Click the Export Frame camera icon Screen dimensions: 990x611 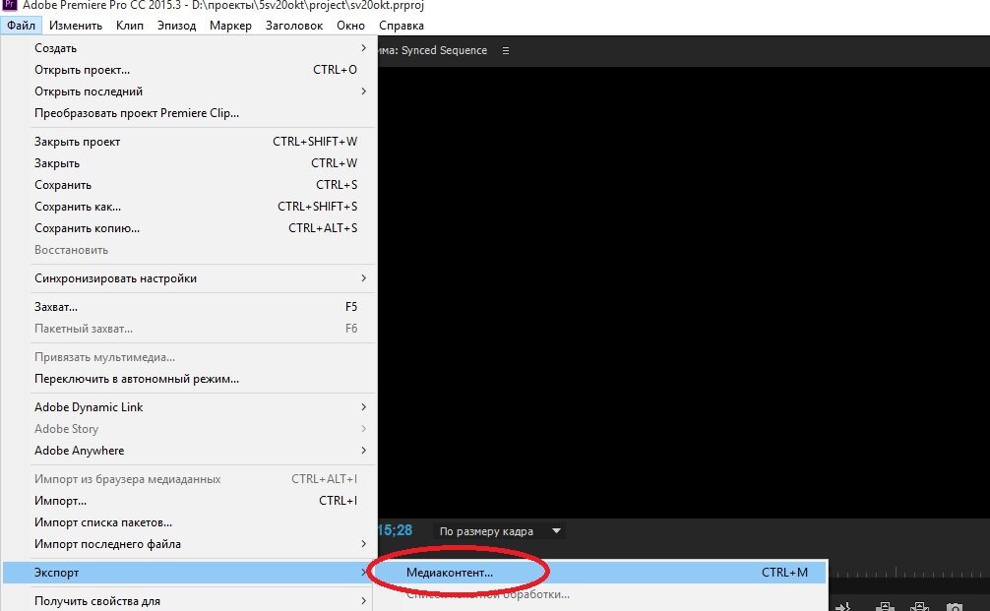954,607
